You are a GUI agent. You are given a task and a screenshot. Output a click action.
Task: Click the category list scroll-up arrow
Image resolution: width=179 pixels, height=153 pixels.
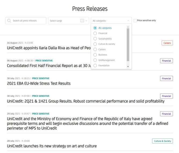point(128,27)
